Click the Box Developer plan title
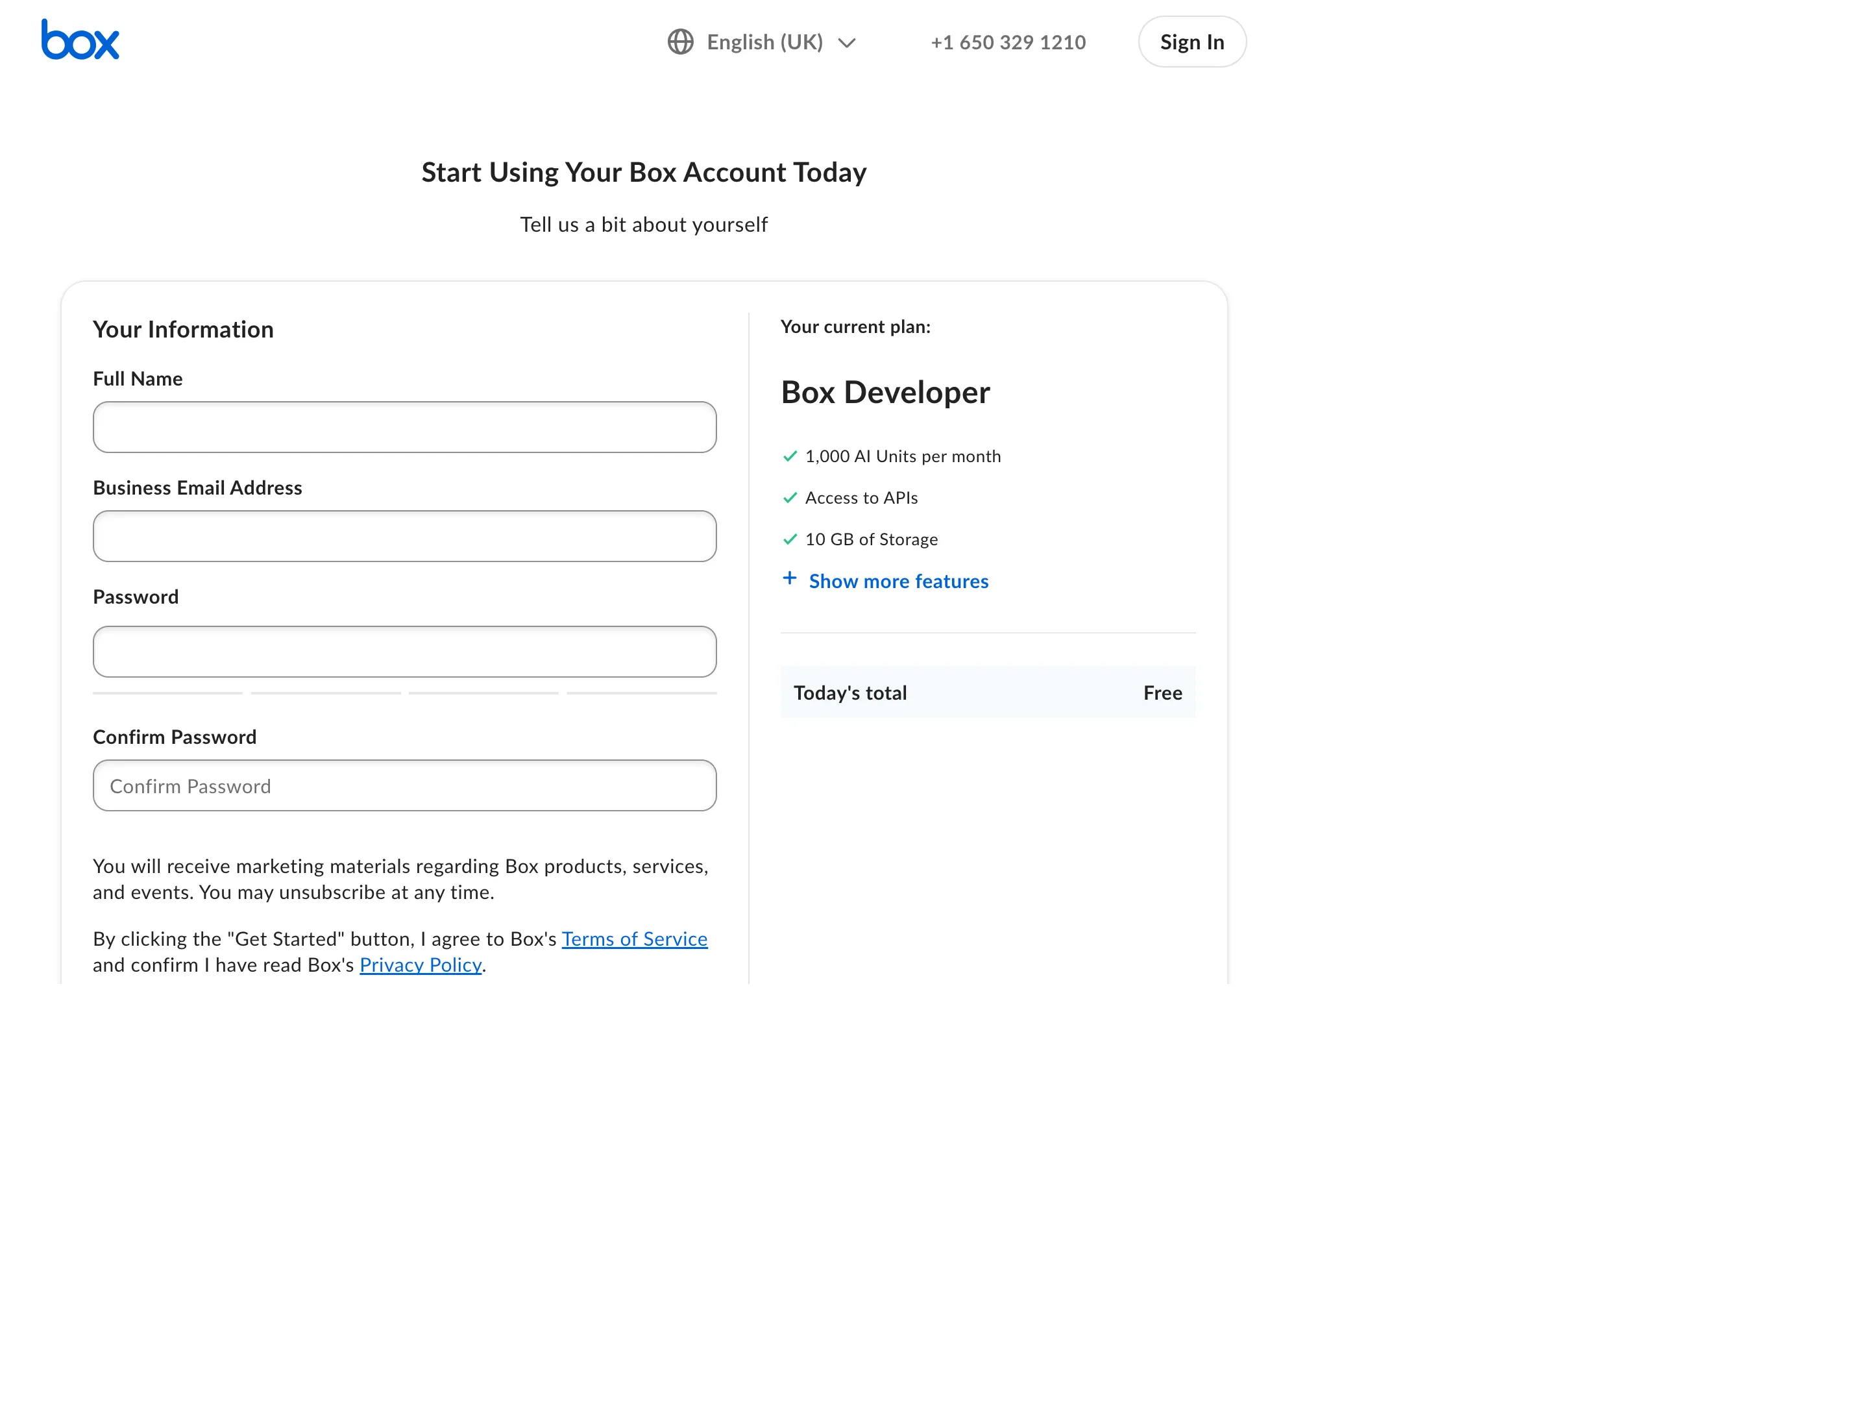 (x=885, y=393)
